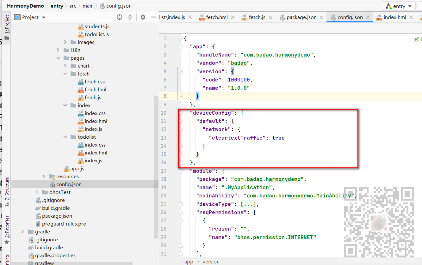422x265 pixels.
Task: Expand the ohosTest folder
Action: pos(37,192)
